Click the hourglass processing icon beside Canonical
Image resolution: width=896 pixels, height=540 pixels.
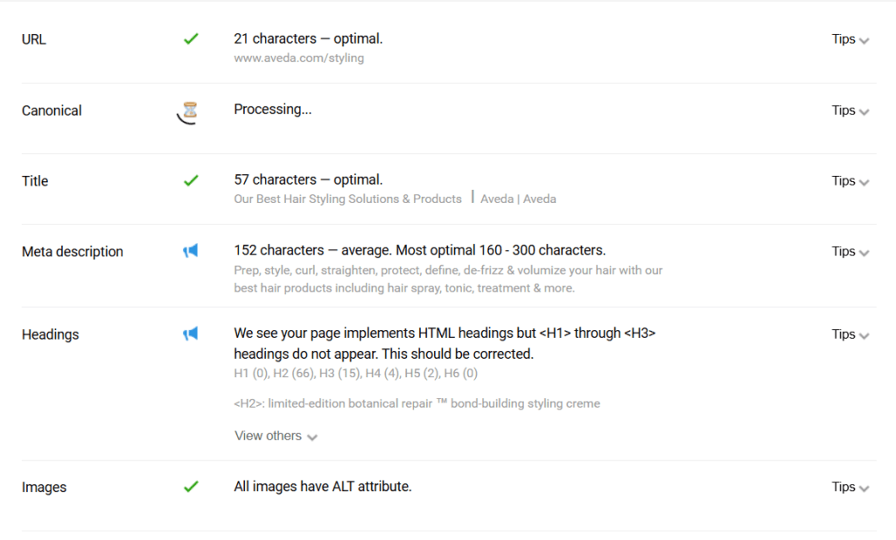pos(189,112)
